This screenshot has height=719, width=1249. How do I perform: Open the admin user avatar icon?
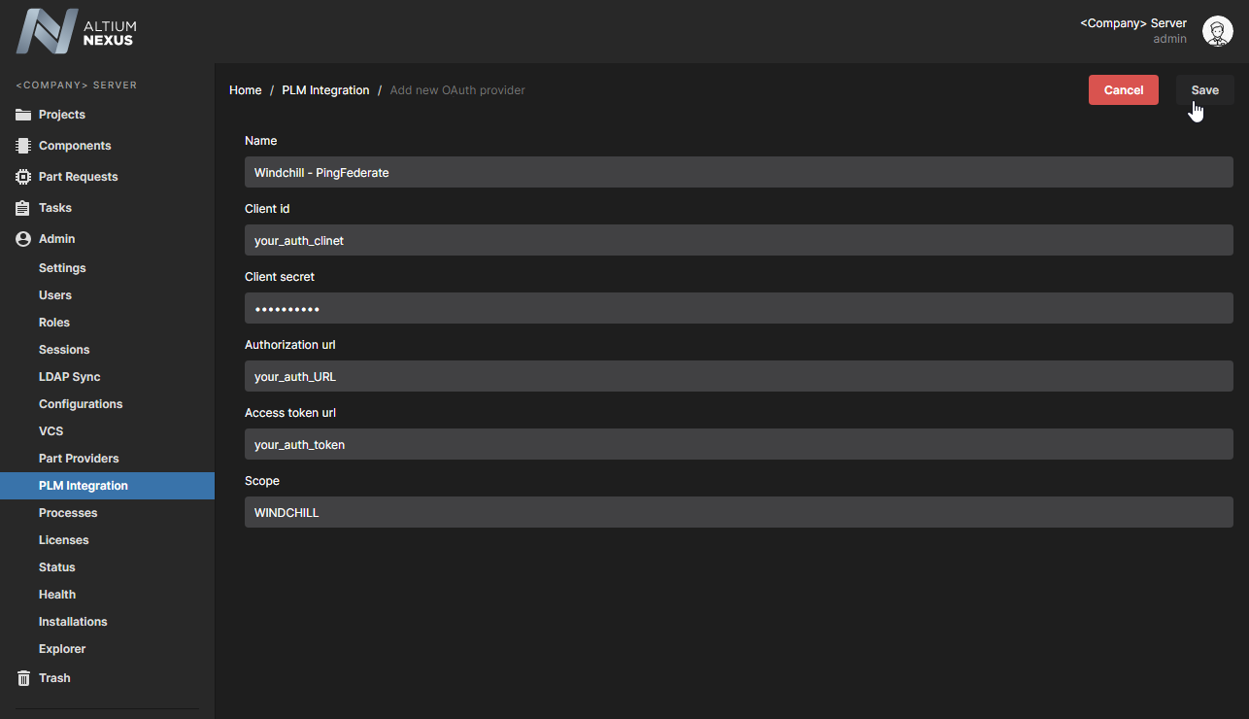(1217, 31)
